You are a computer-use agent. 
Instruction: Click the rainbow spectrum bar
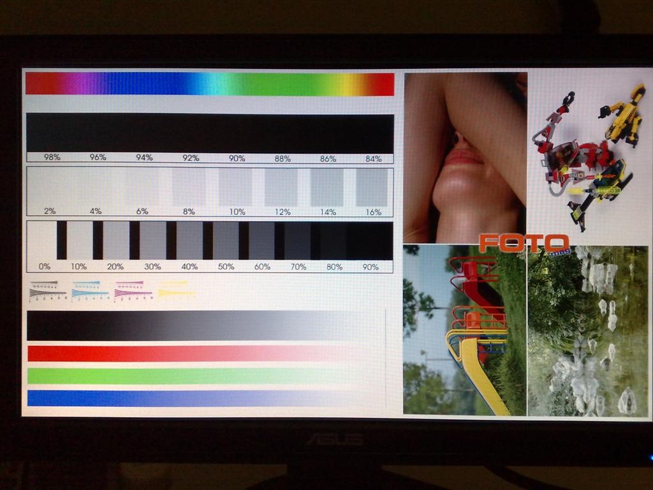(209, 84)
